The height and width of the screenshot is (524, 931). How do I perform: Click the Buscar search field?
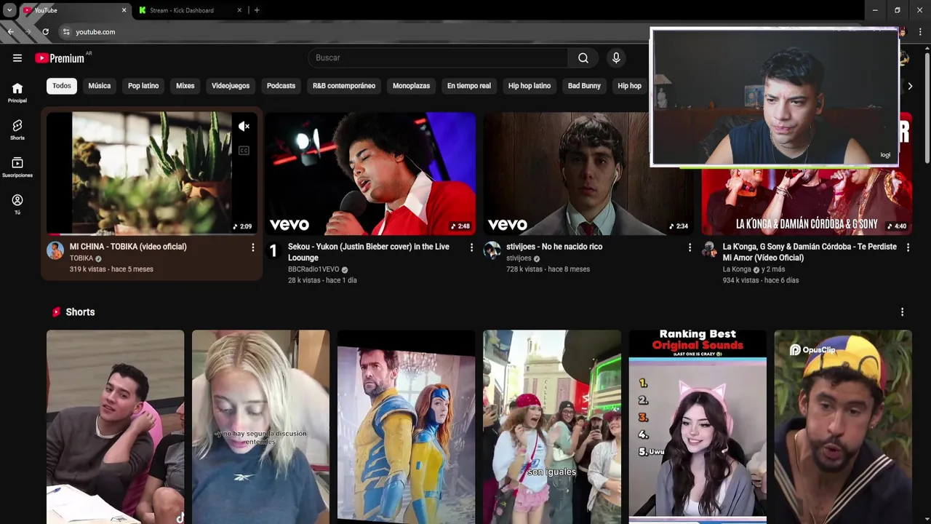click(x=438, y=58)
